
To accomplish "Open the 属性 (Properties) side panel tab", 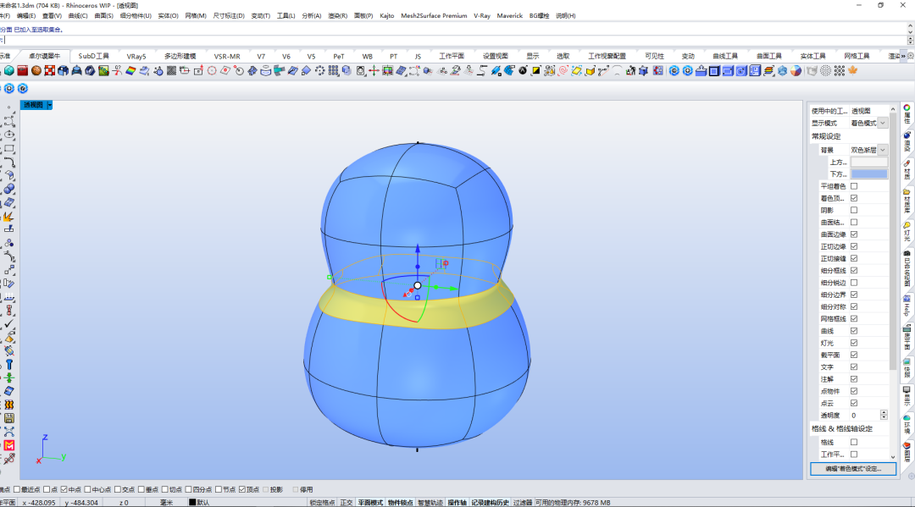I will click(x=907, y=114).
